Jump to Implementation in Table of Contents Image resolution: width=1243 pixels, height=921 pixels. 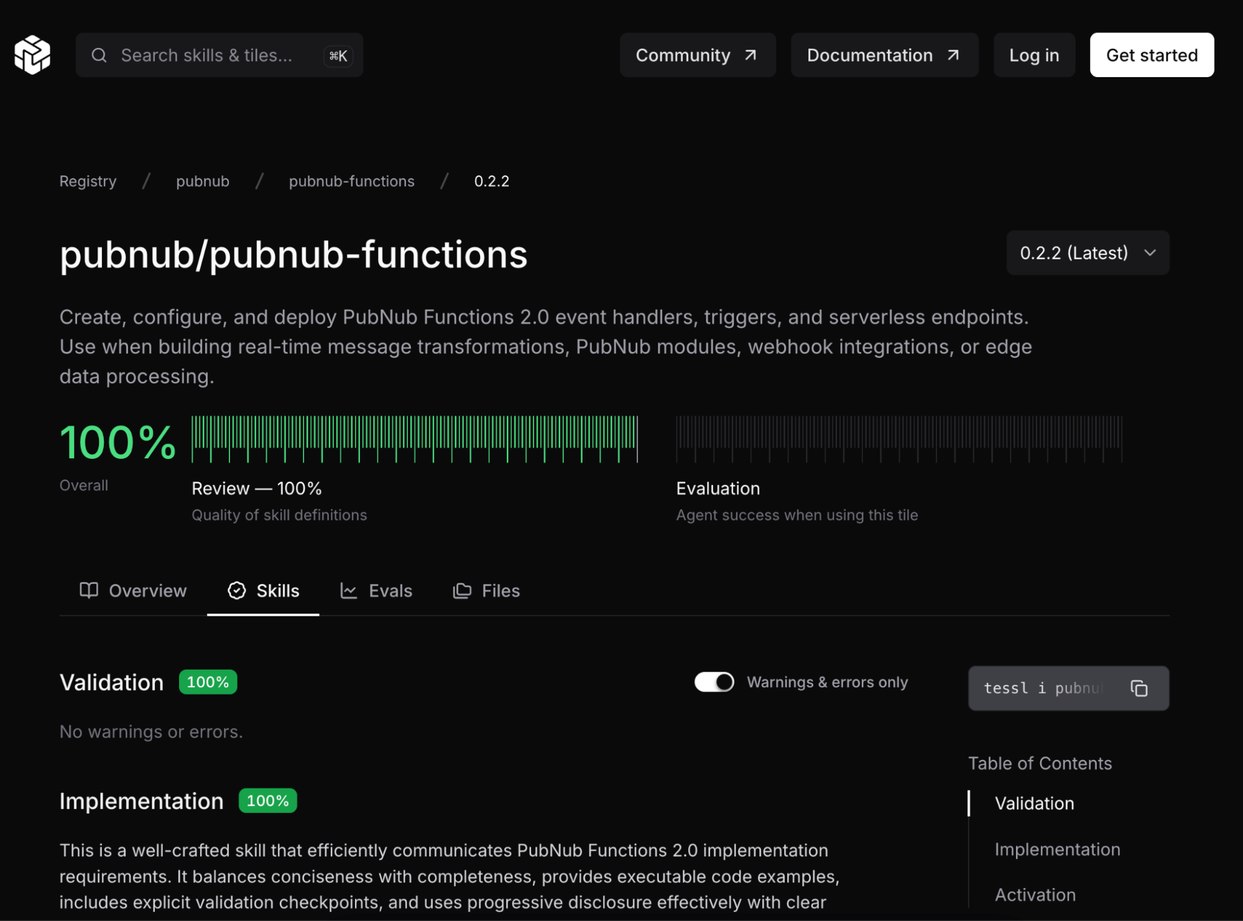[1057, 849]
